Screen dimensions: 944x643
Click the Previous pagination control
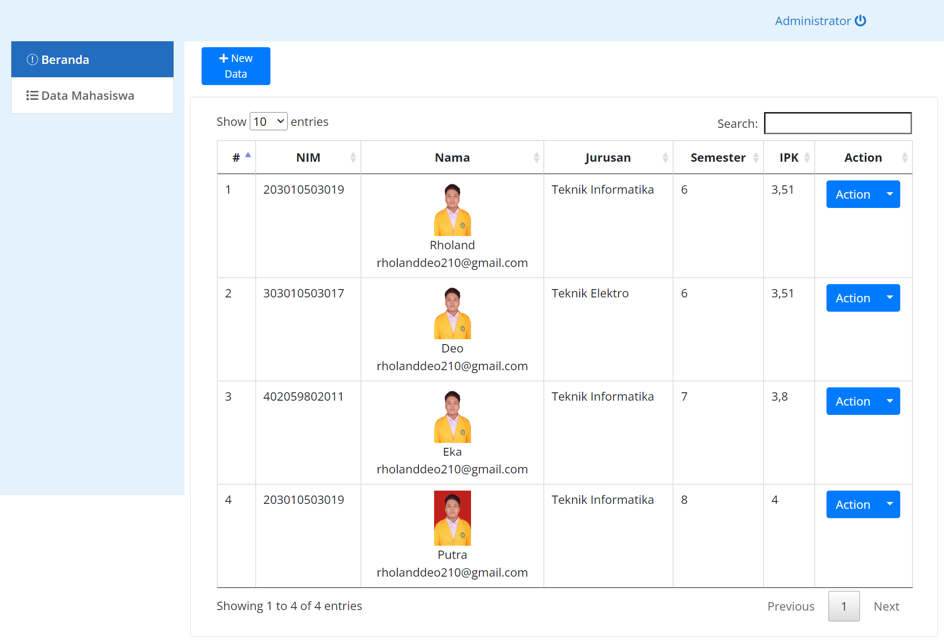coord(791,606)
